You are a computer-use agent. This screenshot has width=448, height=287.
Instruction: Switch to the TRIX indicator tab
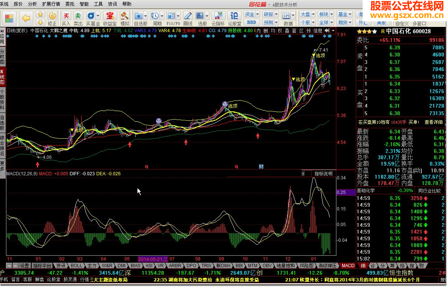[206, 266]
